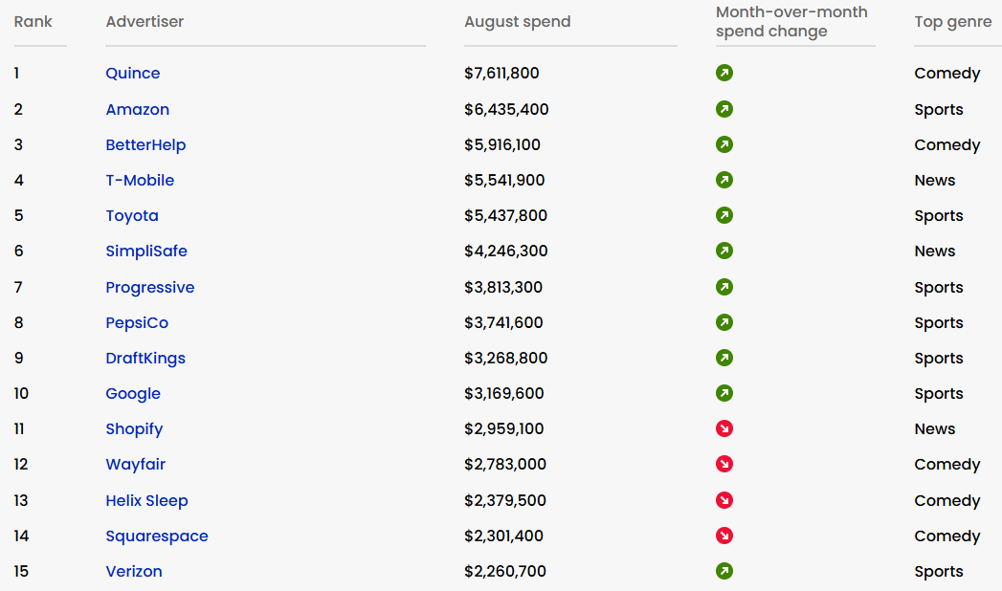Select Toyota's month-over-month up arrow

[724, 216]
